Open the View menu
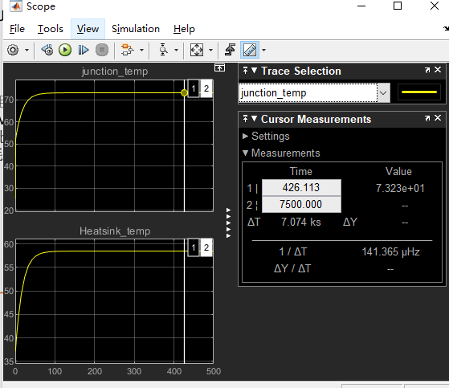The height and width of the screenshot is (388, 449). [88, 29]
